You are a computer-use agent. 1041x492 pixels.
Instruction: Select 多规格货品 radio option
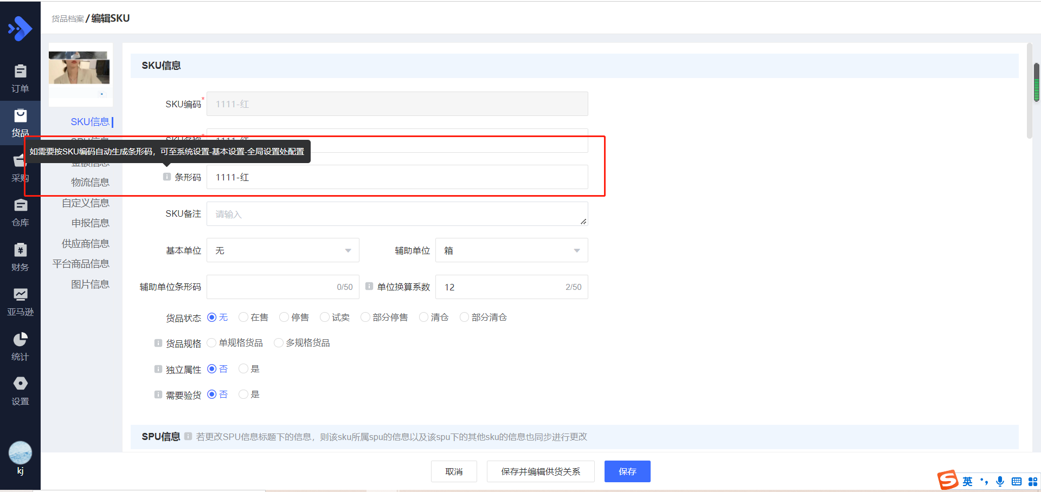click(279, 342)
